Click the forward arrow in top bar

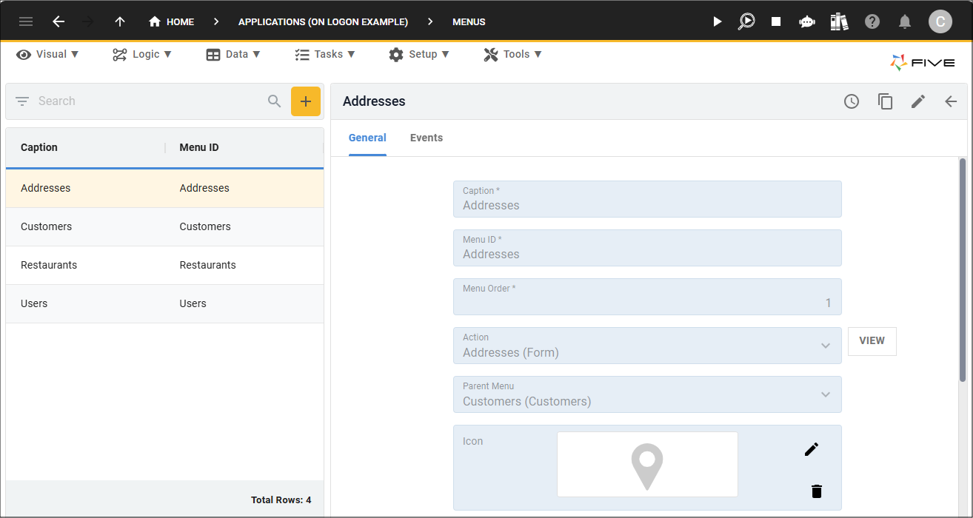(88, 21)
